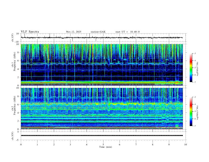
Task: Click the "-5" tick on ch.2 color bar
Action: point(194,111)
